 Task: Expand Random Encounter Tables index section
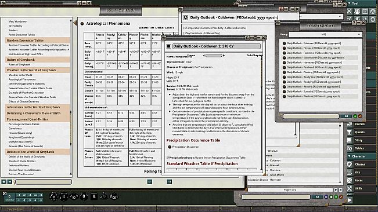coord(37,41)
